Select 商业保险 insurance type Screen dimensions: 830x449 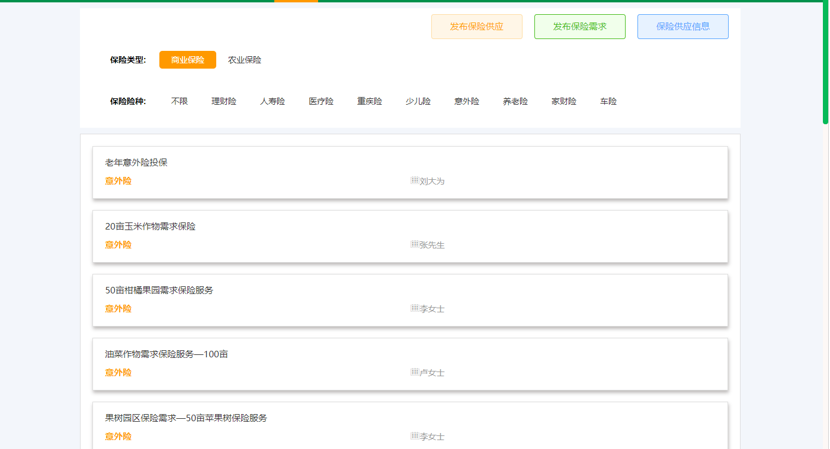click(x=187, y=60)
